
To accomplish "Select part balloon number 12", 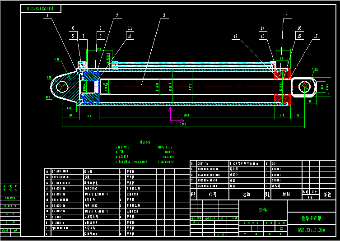I will click(235, 36).
